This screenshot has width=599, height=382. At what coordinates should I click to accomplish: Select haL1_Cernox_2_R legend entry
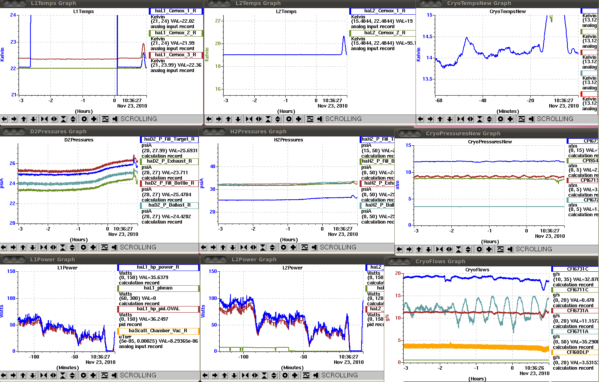(176, 33)
